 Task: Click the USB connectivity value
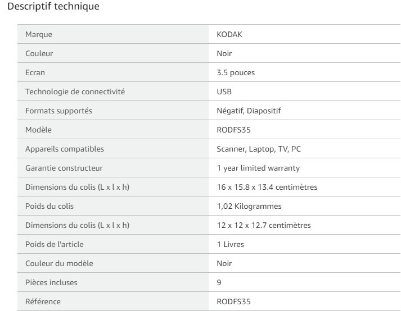click(224, 92)
